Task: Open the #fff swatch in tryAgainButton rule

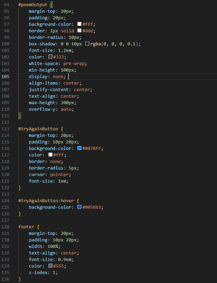Action: pyautogui.click(x=50, y=155)
